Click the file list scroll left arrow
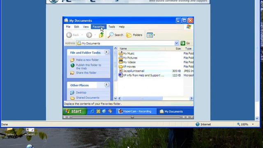Screen dimensions: 263x148 click(120, 98)
